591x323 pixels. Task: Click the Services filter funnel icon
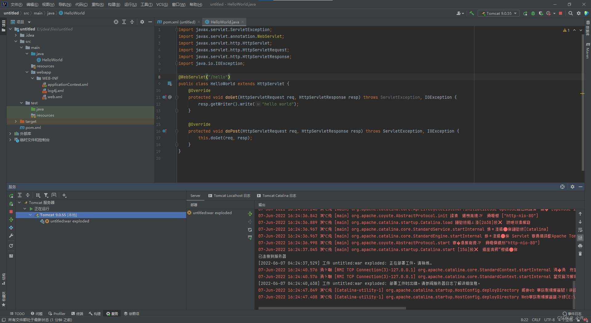click(x=46, y=195)
